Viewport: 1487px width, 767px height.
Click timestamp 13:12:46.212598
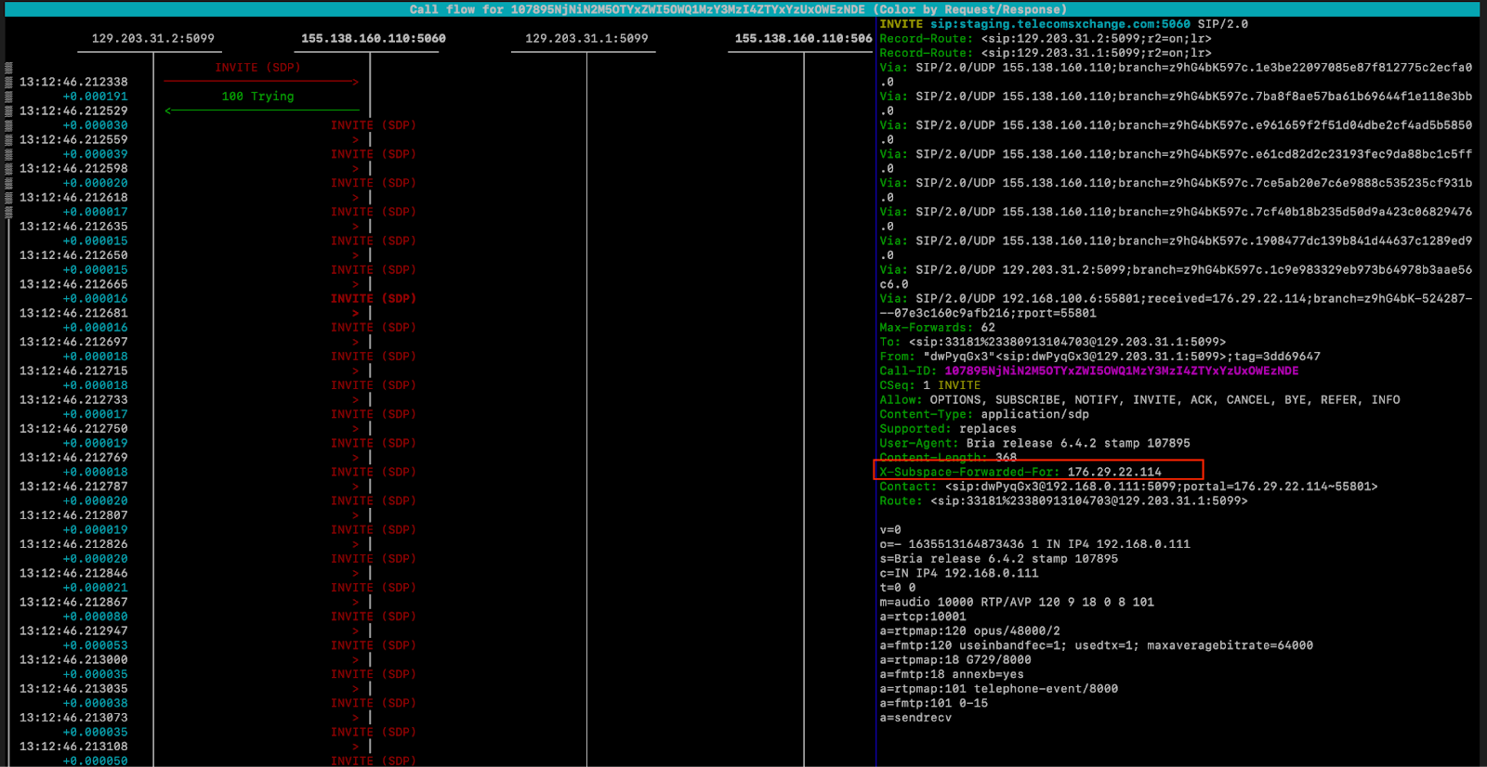[73, 168]
